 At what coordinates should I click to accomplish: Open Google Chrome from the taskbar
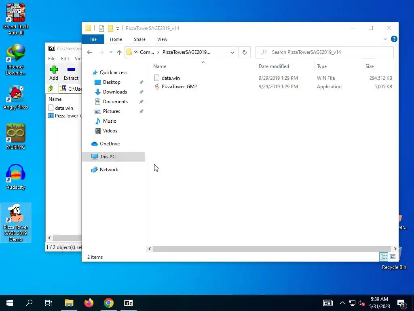[x=108, y=303]
